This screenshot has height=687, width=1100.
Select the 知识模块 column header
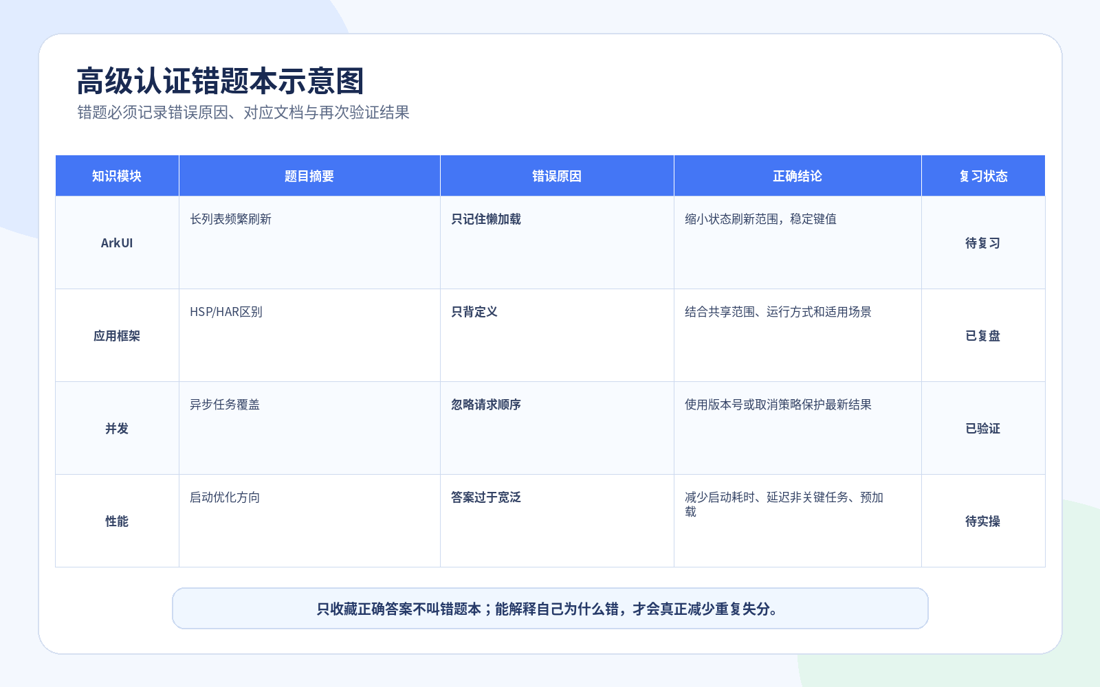[x=117, y=176]
